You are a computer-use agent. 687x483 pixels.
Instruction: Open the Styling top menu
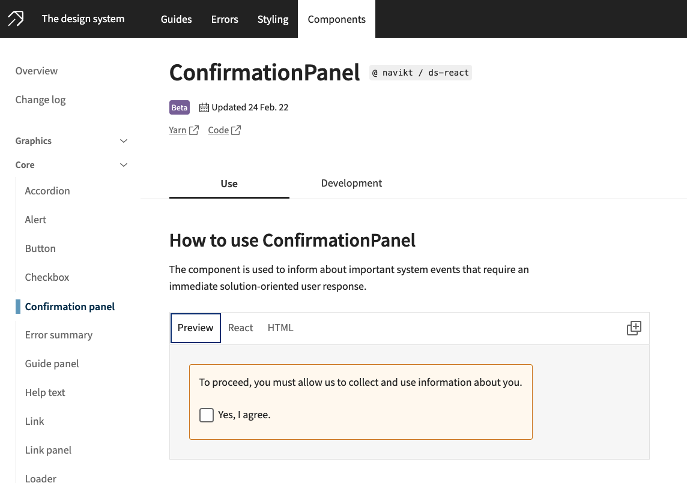click(x=273, y=19)
